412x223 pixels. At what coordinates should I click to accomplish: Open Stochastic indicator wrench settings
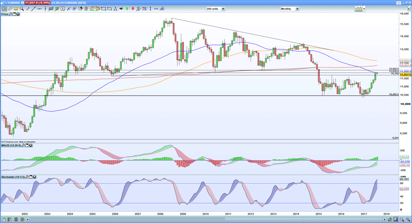pyautogui.click(x=27, y=177)
